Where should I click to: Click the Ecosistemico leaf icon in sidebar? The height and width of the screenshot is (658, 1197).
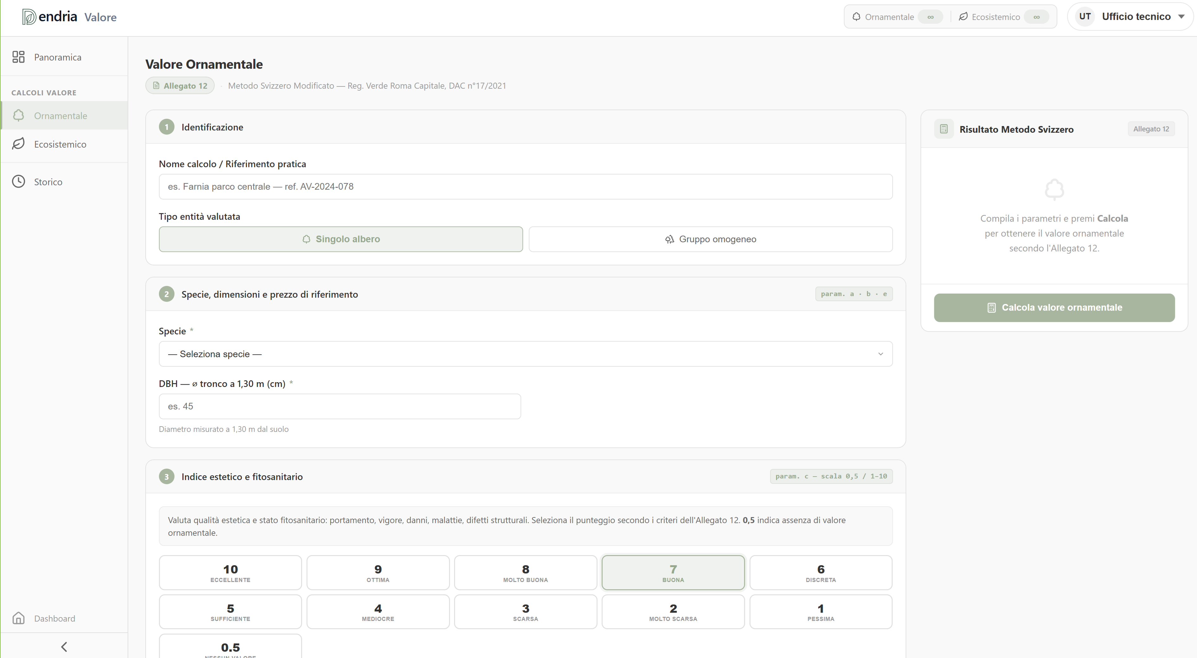[19, 144]
